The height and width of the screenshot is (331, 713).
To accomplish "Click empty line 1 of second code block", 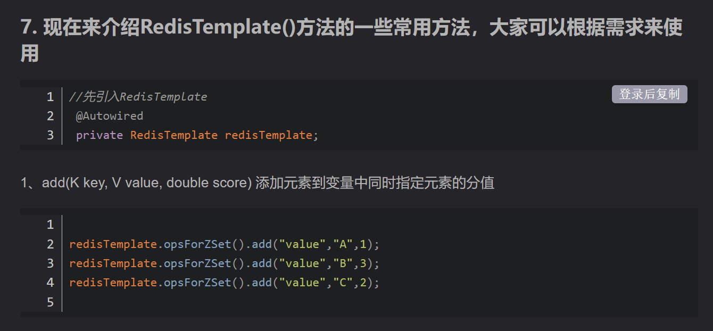I will click(x=213, y=225).
